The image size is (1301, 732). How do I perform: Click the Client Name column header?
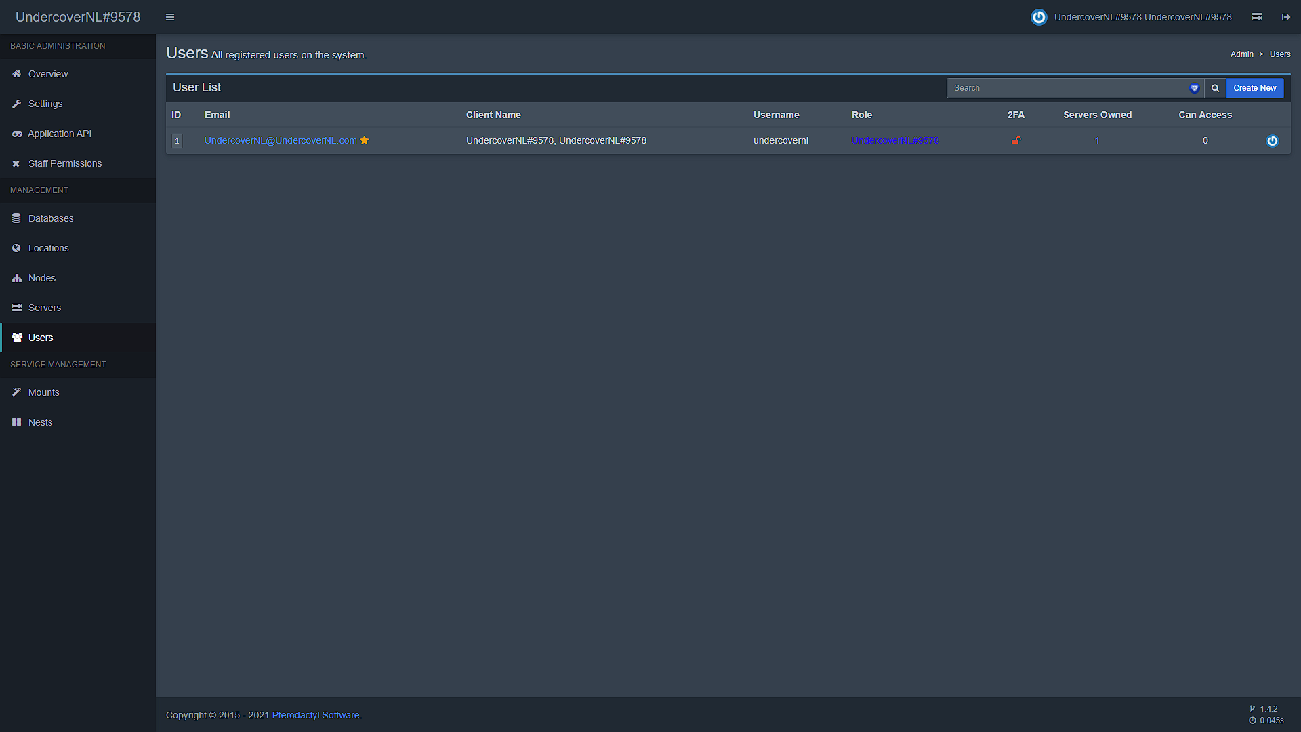coord(493,115)
